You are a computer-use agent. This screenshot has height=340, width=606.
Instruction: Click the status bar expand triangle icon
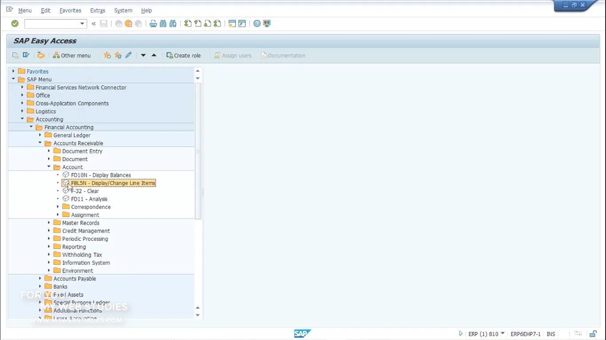tap(460, 334)
